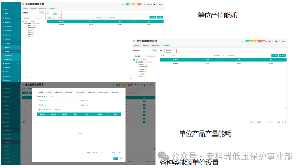Select 否 radio in price dialog
302x168 pixels.
pyautogui.click(x=50, y=97)
